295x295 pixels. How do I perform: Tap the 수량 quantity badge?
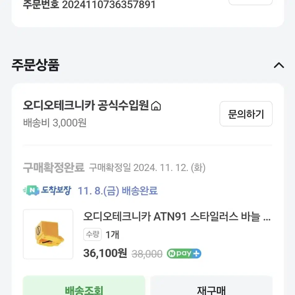92,234
